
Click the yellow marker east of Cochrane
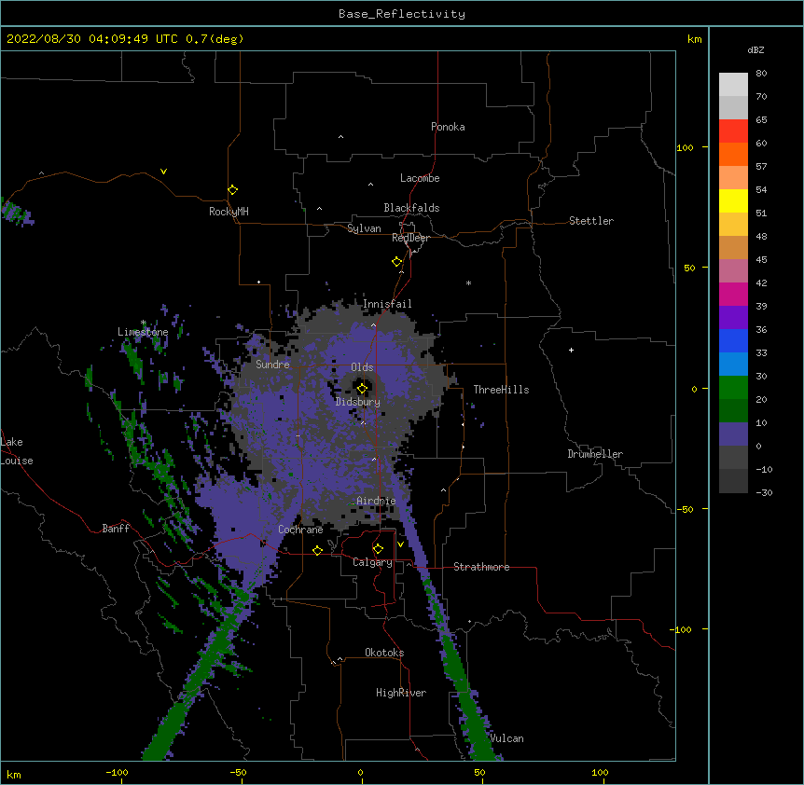coord(317,550)
